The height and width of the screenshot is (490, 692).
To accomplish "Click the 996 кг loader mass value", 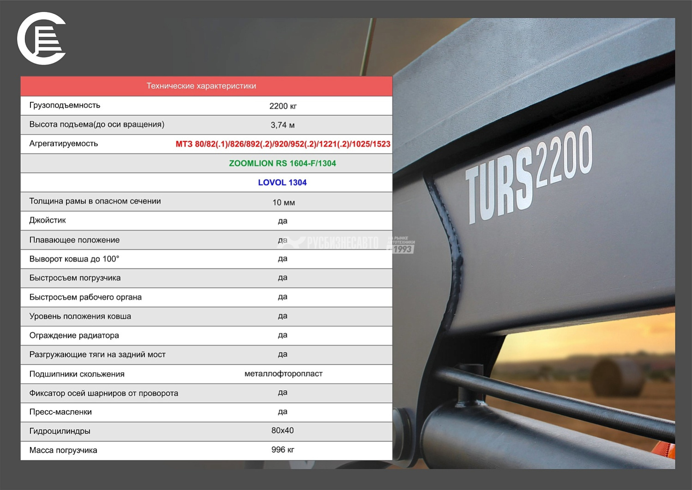I will [283, 450].
